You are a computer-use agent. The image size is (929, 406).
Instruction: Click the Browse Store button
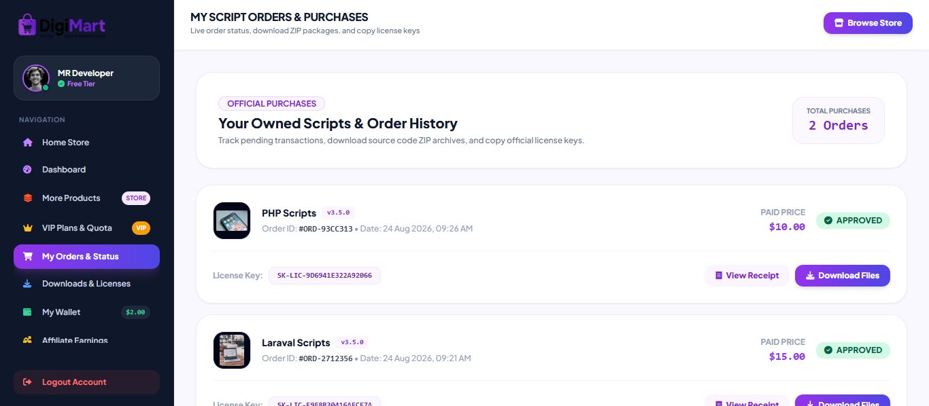click(x=868, y=23)
